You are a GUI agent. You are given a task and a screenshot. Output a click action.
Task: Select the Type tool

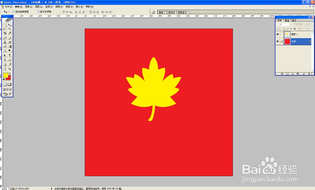click(10, 56)
